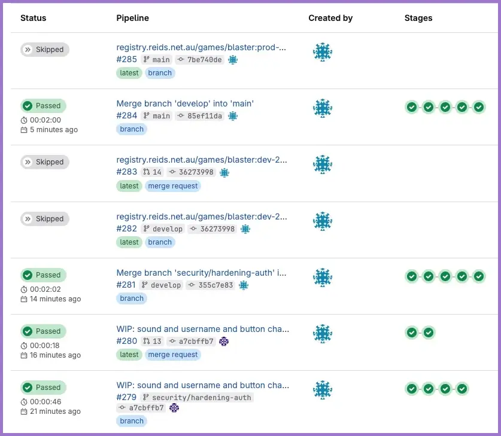This screenshot has height=436, width=501.
Task: Click first stage icon of pipeline #284
Action: pyautogui.click(x=412, y=107)
